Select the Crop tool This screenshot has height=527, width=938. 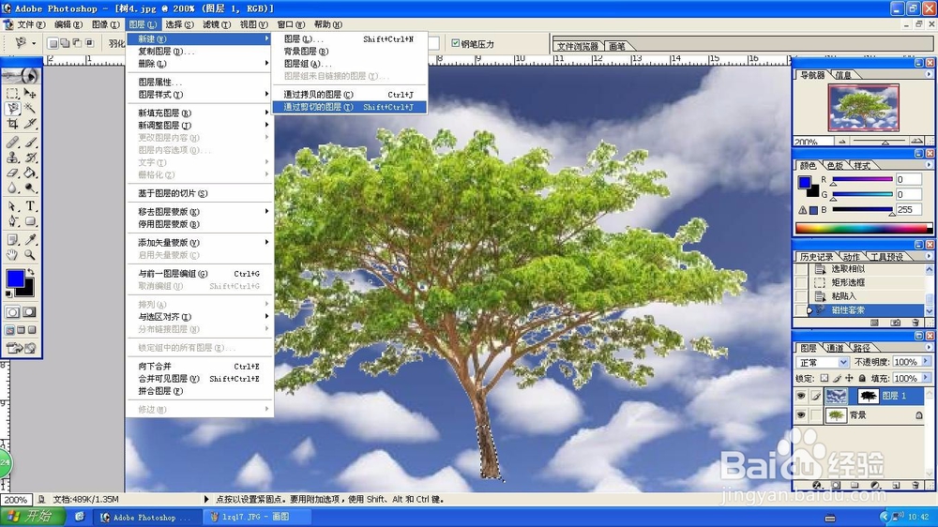(x=12, y=124)
